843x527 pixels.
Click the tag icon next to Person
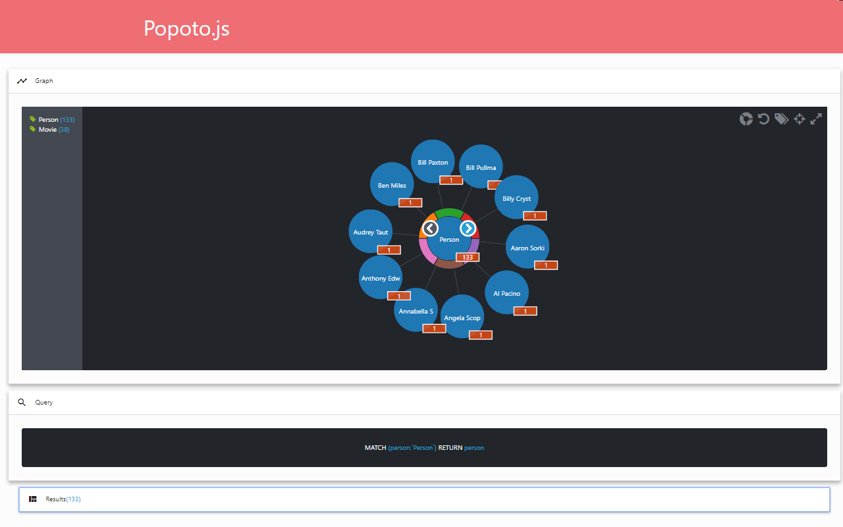[32, 119]
